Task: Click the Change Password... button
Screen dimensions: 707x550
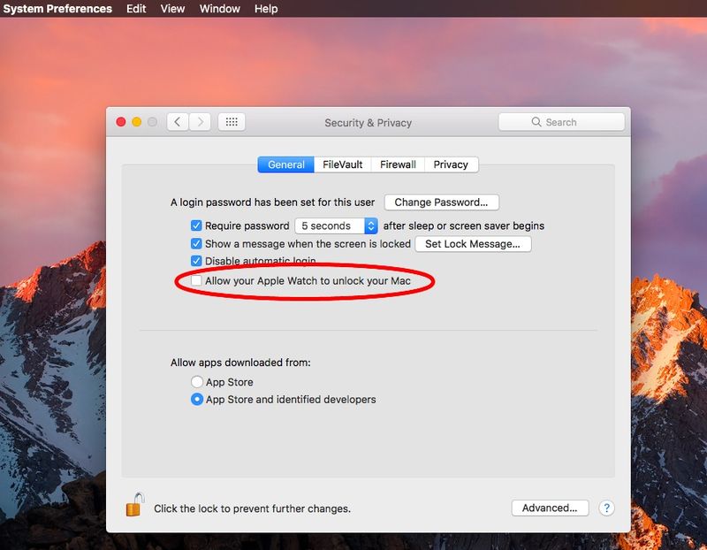Action: tap(441, 202)
